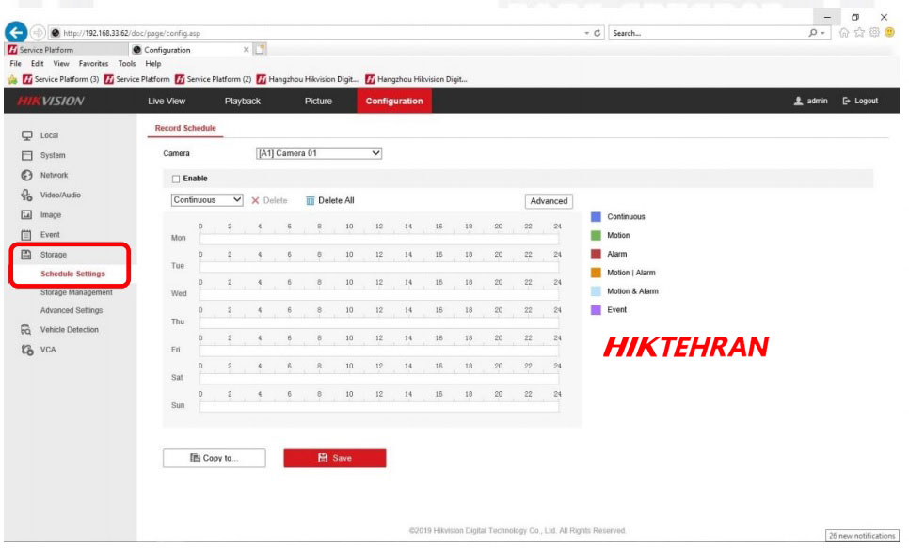Close the Configuration browser tab
Image resolution: width=909 pixels, height=548 pixels.
(247, 50)
